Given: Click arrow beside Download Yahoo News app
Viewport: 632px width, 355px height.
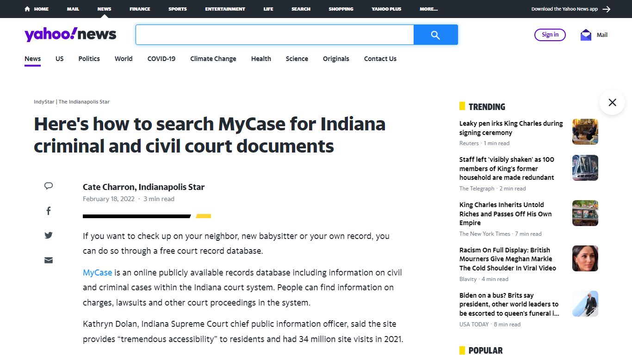Looking at the screenshot, I should point(607,9).
